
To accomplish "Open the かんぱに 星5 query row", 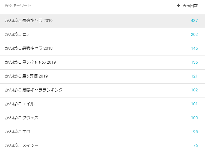I will [x=103, y=35].
